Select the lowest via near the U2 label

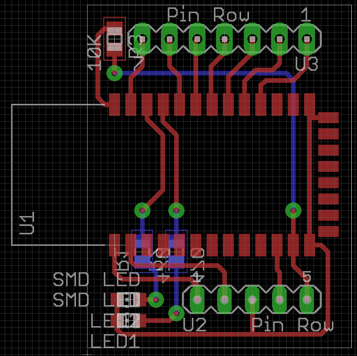176,314
